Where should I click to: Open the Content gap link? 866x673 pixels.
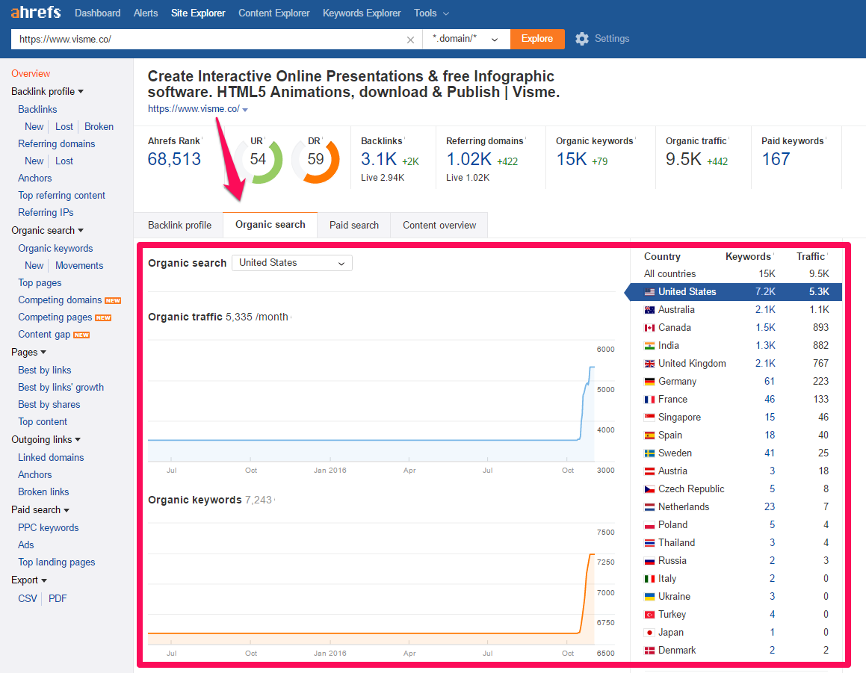44,335
